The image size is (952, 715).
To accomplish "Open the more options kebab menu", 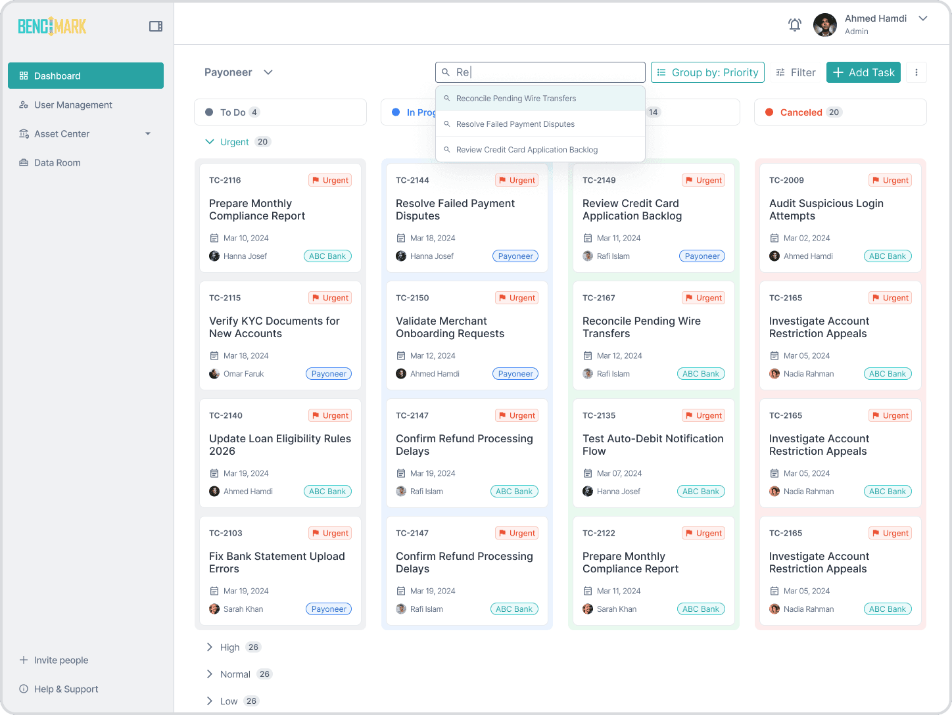I will [916, 72].
